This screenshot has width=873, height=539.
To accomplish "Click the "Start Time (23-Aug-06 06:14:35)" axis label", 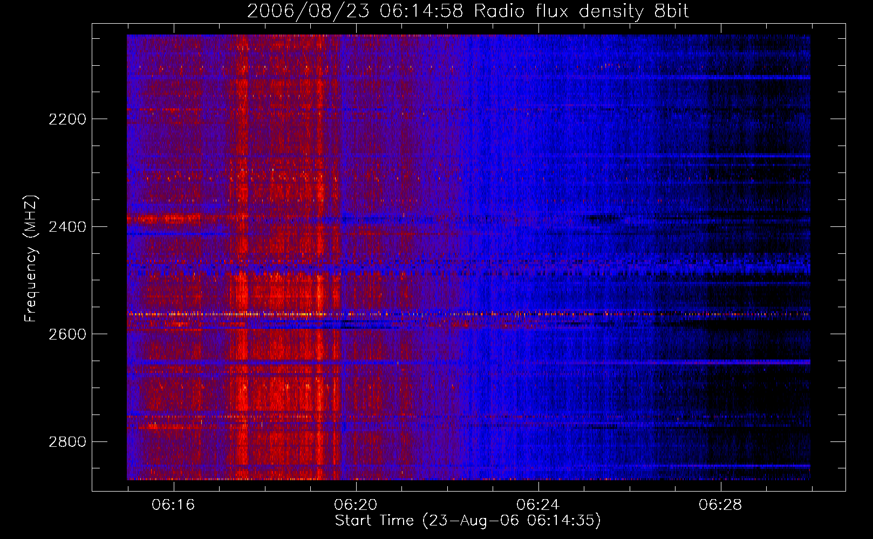I will coord(468,521).
